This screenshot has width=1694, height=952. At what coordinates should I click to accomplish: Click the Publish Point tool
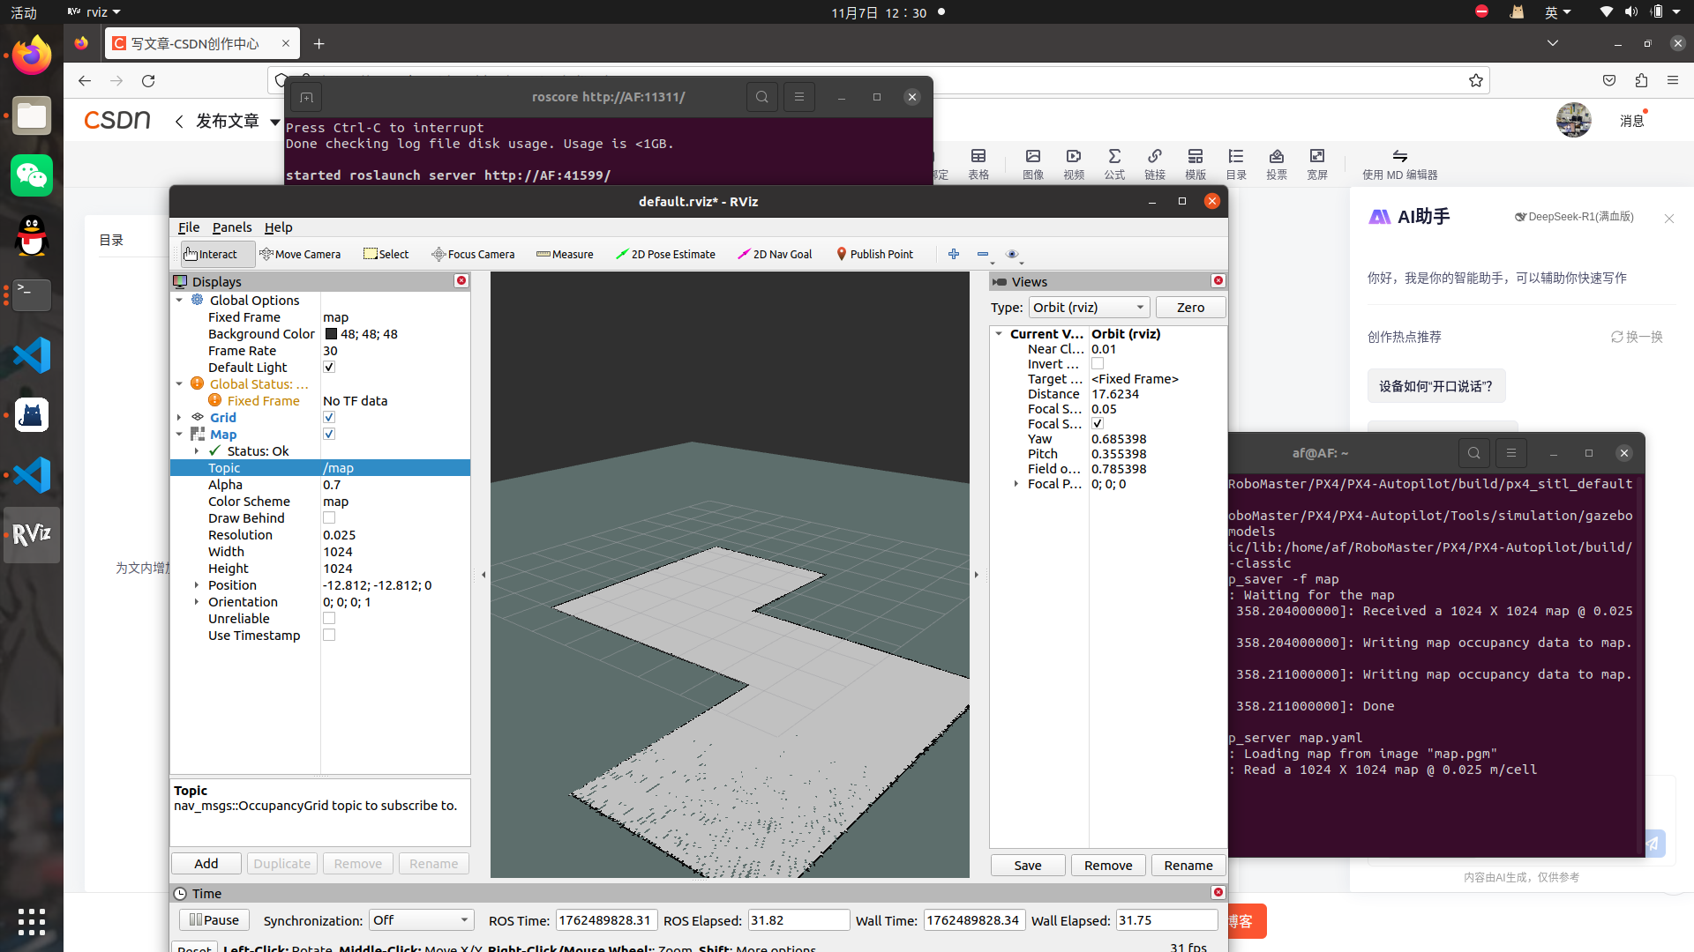tap(873, 254)
